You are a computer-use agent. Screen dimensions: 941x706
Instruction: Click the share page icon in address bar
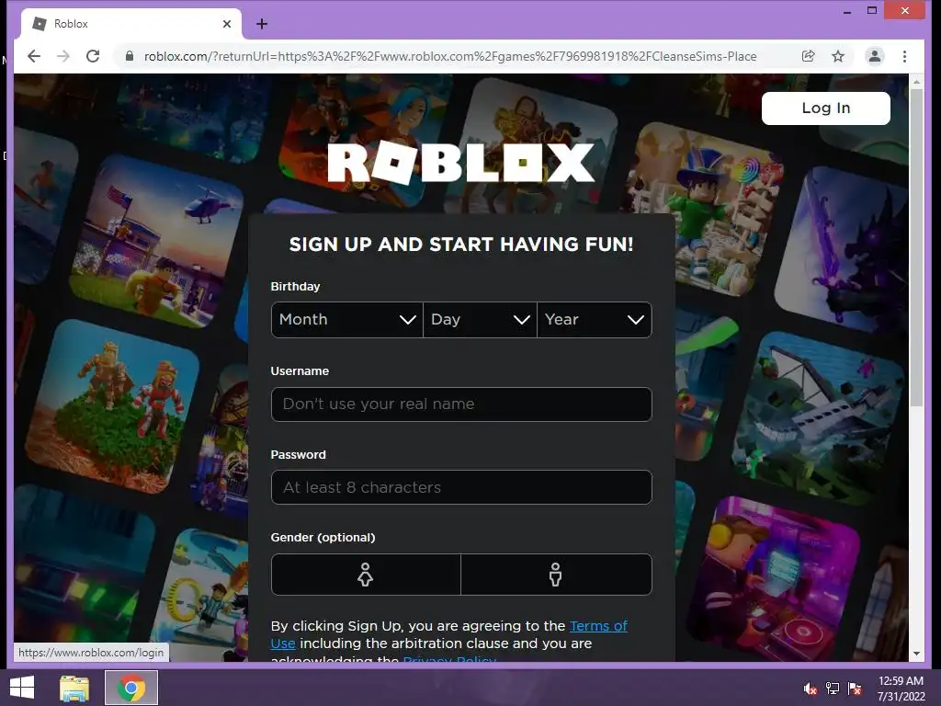tap(809, 56)
